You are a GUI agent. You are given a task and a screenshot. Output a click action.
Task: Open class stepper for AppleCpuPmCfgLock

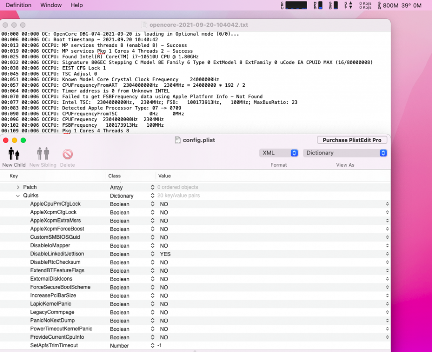[x=152, y=204]
